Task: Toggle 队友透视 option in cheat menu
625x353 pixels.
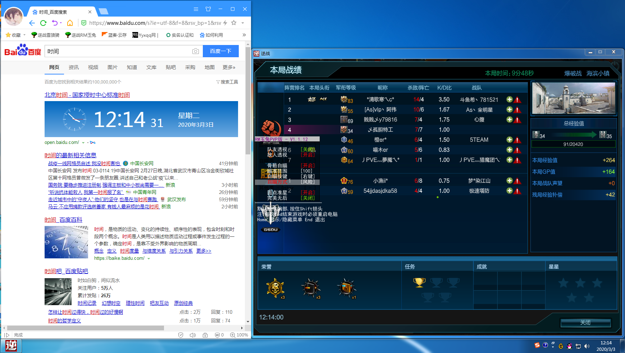Action: click(x=291, y=149)
